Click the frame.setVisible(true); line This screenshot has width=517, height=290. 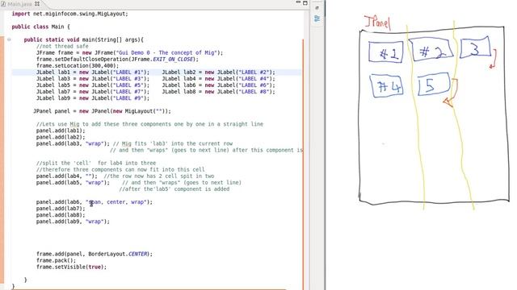[72, 267]
